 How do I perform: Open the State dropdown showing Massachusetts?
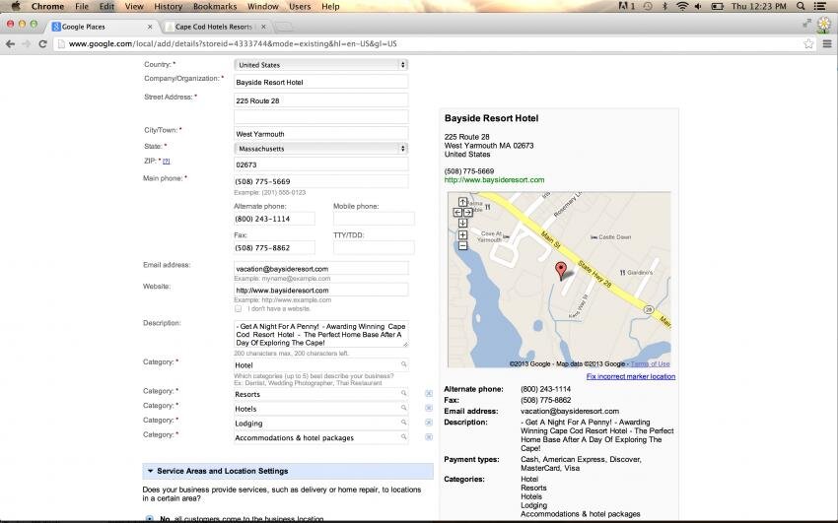click(320, 149)
